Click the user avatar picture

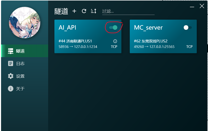25,23
